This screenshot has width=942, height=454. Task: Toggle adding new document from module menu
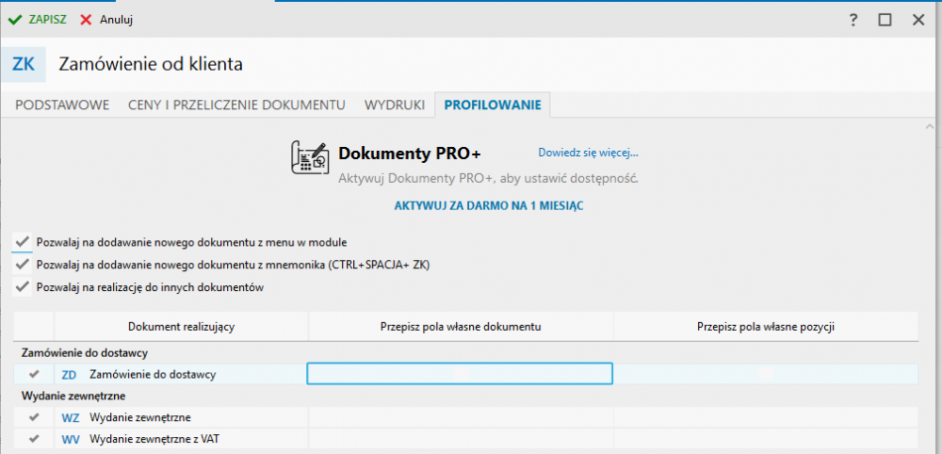[23, 242]
